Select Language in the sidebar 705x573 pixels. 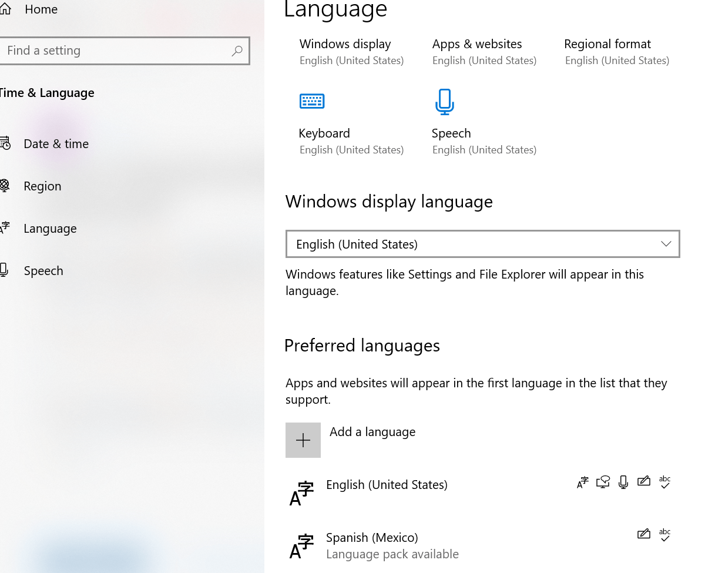pyautogui.click(x=50, y=229)
